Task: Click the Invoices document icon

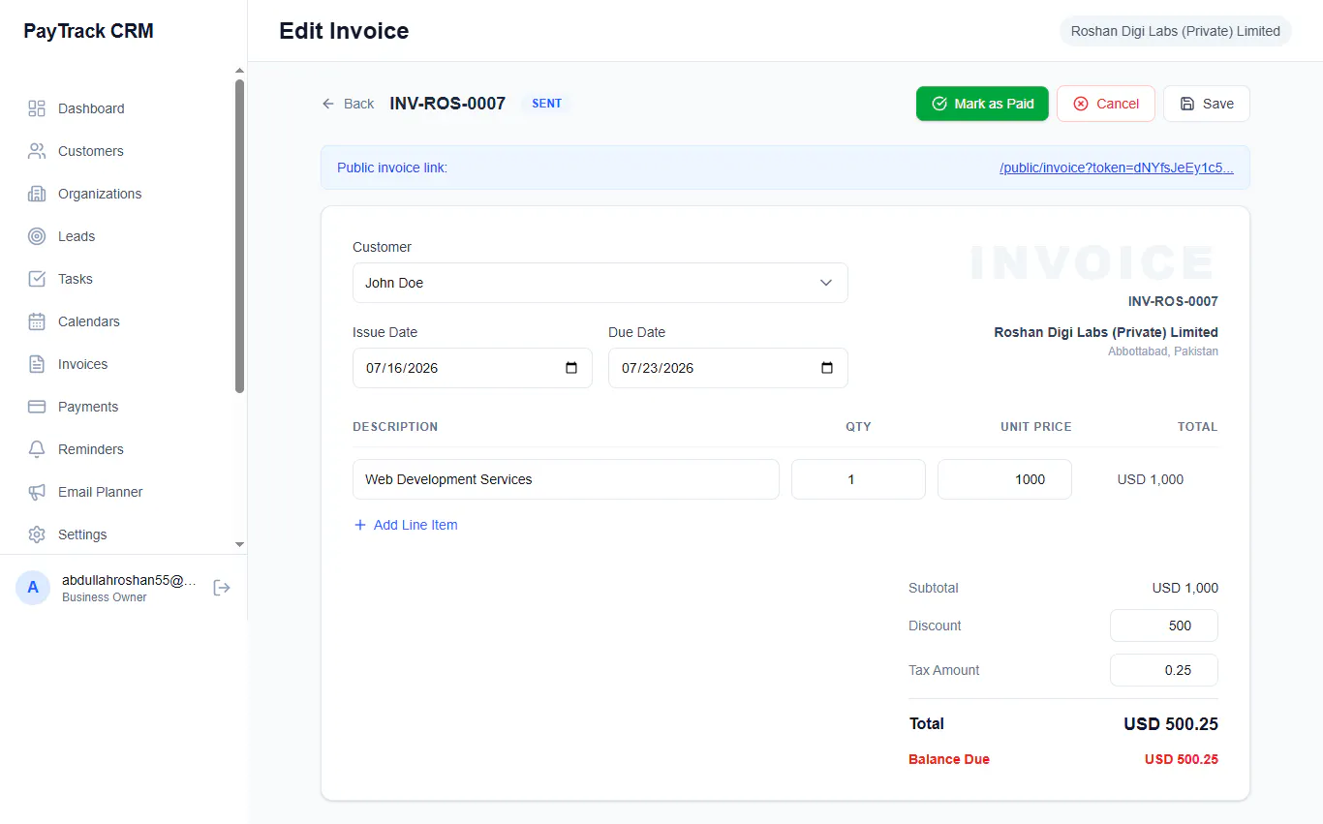Action: pyautogui.click(x=37, y=364)
